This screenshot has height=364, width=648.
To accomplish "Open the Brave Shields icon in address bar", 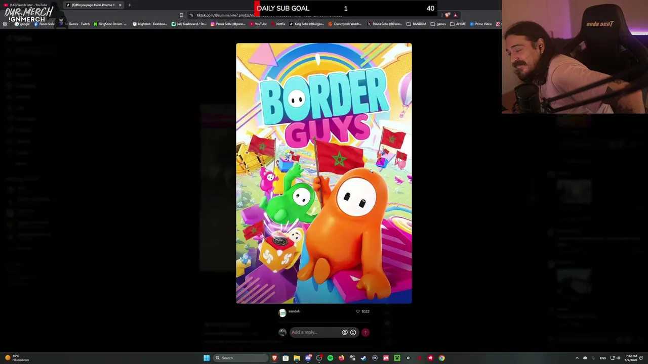I will coord(447,15).
